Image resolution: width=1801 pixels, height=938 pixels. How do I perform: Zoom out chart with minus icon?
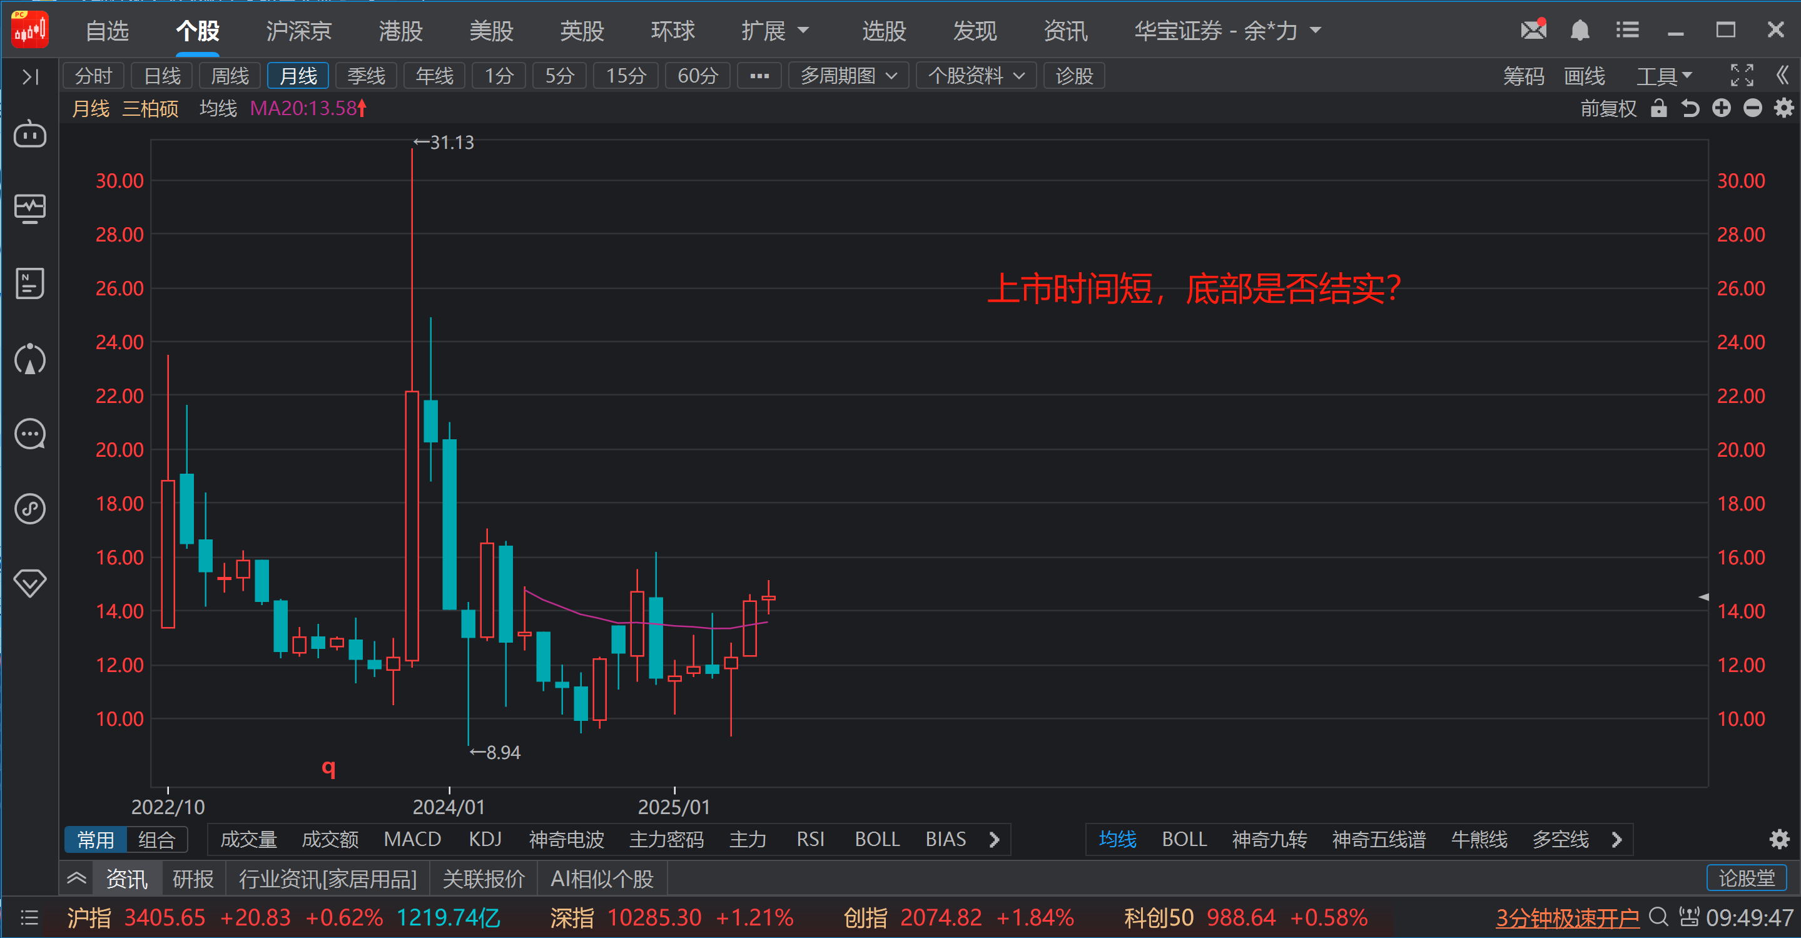coord(1753,108)
